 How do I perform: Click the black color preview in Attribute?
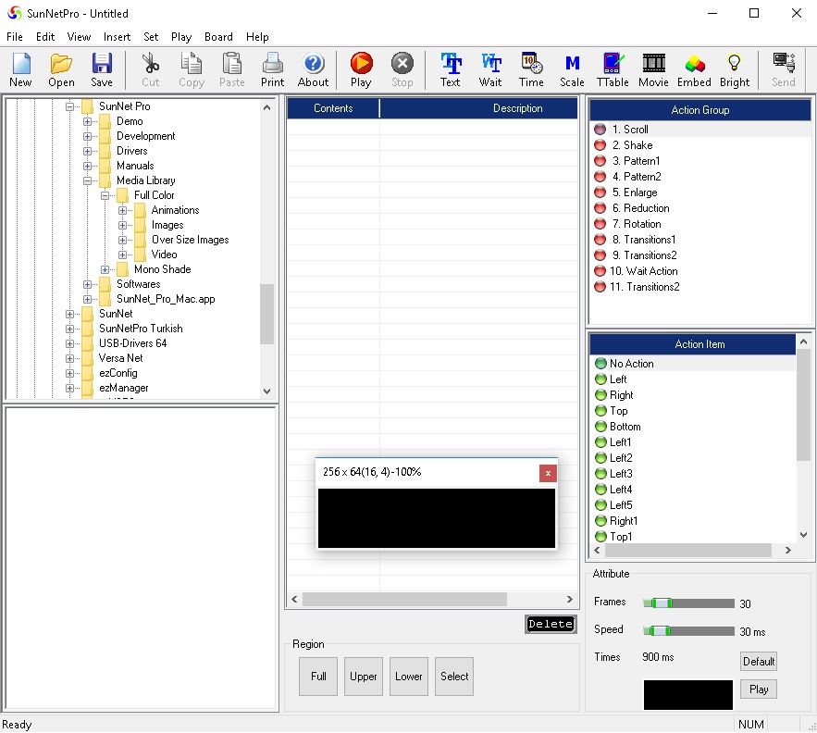click(687, 694)
